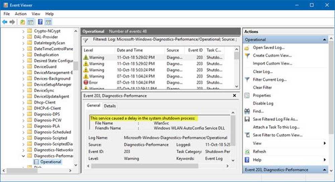Collapse the Operational actions section header

pos(324,39)
